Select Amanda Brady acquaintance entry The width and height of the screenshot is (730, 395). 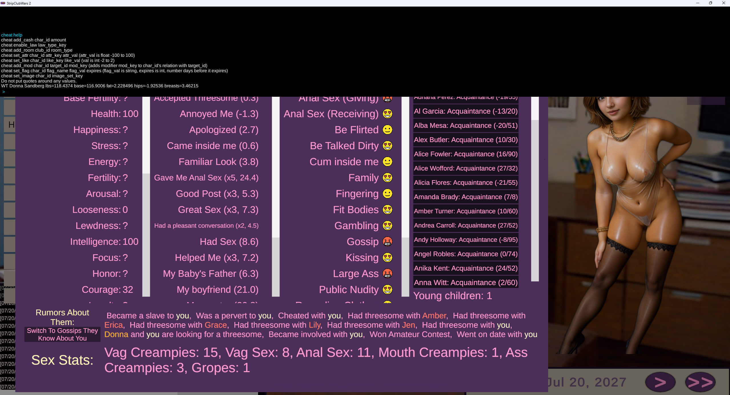click(x=466, y=197)
